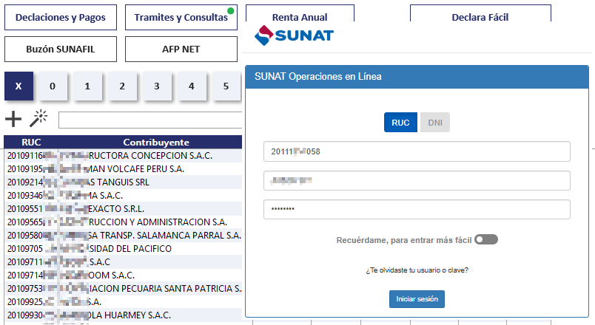Screen dimensions: 595x325
Task: Select digit filter 5
Action: click(x=226, y=86)
